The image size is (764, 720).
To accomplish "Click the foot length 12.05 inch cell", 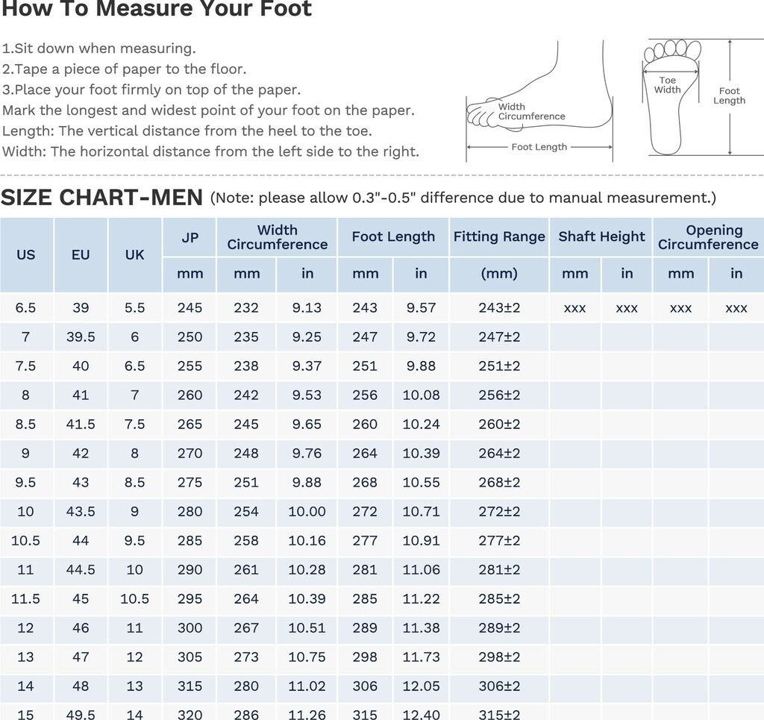I will (421, 686).
